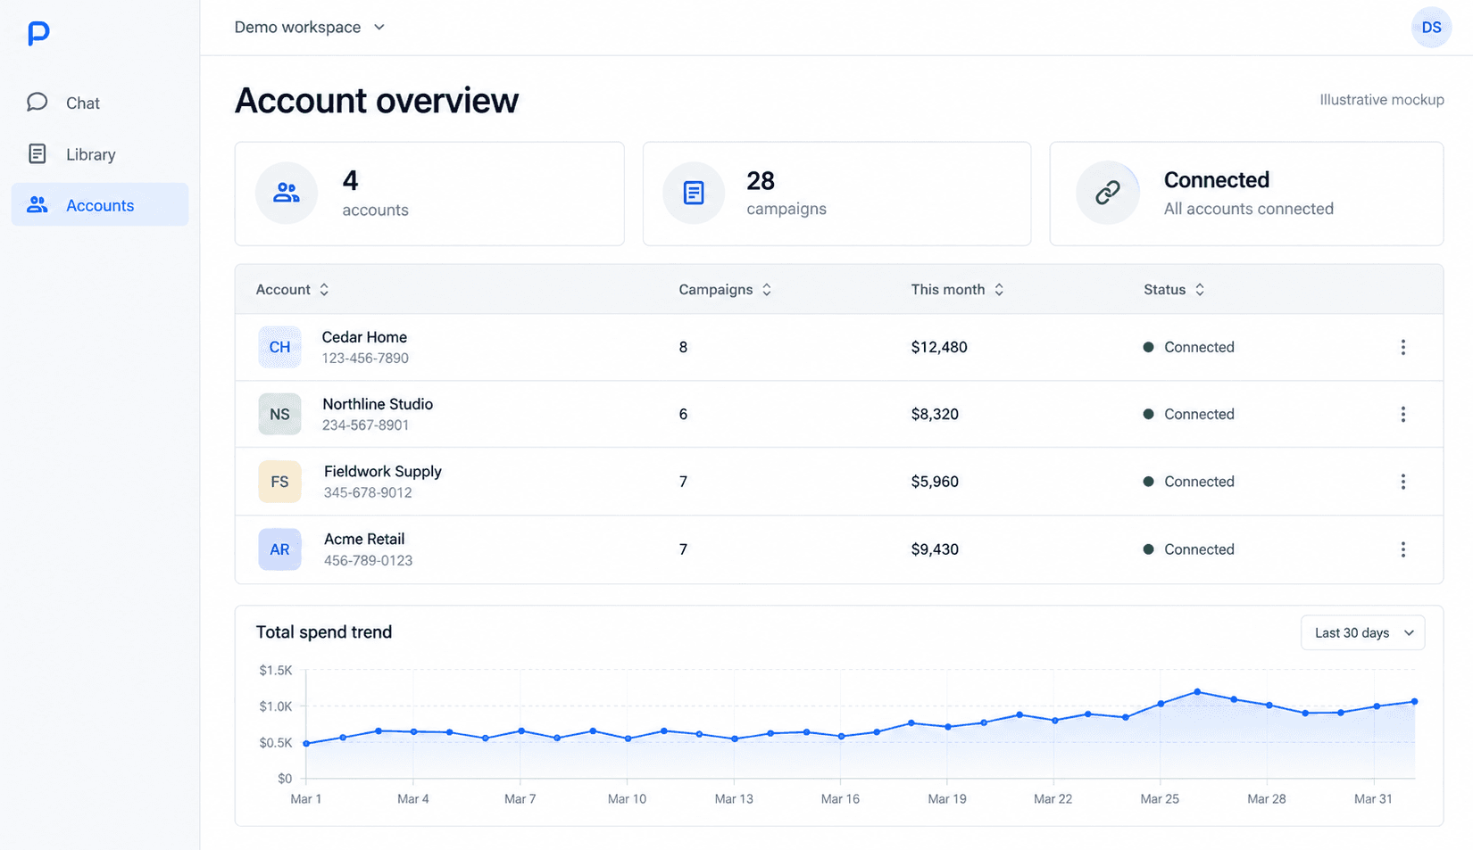The image size is (1473, 850).
Task: Open the Northline Studio account name
Action: tap(378, 404)
